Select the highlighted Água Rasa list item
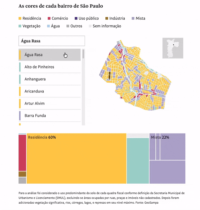The height and width of the screenshot is (210, 200). tap(50, 55)
